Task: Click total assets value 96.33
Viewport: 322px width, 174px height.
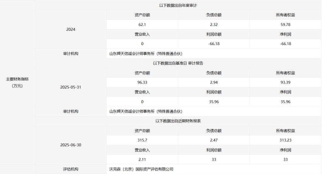Action: coord(142,82)
